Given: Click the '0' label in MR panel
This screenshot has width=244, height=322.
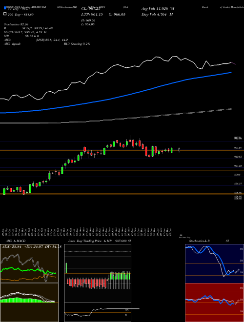Looking at the screenshot, I should point(126,315).
